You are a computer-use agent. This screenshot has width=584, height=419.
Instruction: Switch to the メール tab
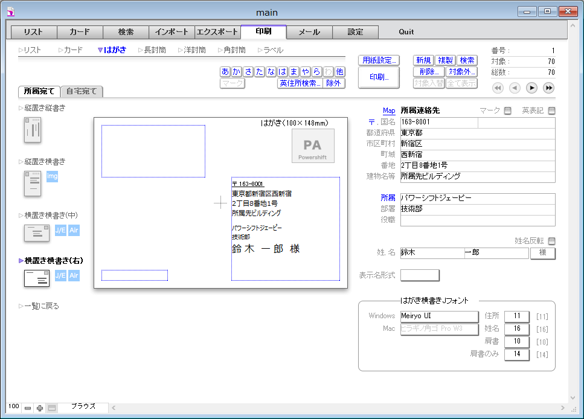pyautogui.click(x=309, y=32)
